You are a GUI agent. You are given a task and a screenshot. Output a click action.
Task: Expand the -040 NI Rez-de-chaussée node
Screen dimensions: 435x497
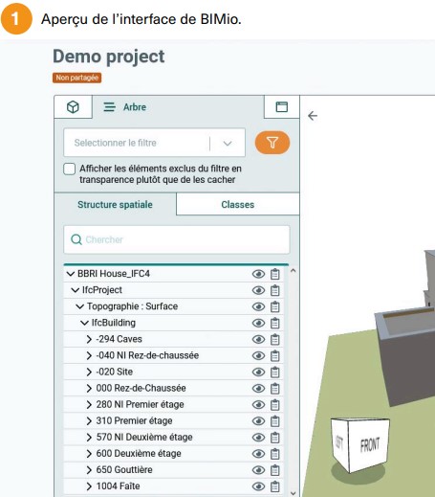[89, 355]
